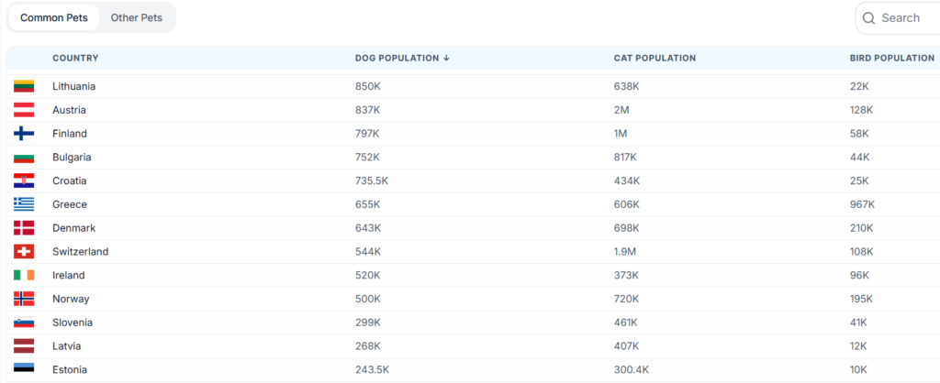Viewport: 940px width, 383px height.
Task: Click the magnifying glass search icon
Action: pos(868,18)
